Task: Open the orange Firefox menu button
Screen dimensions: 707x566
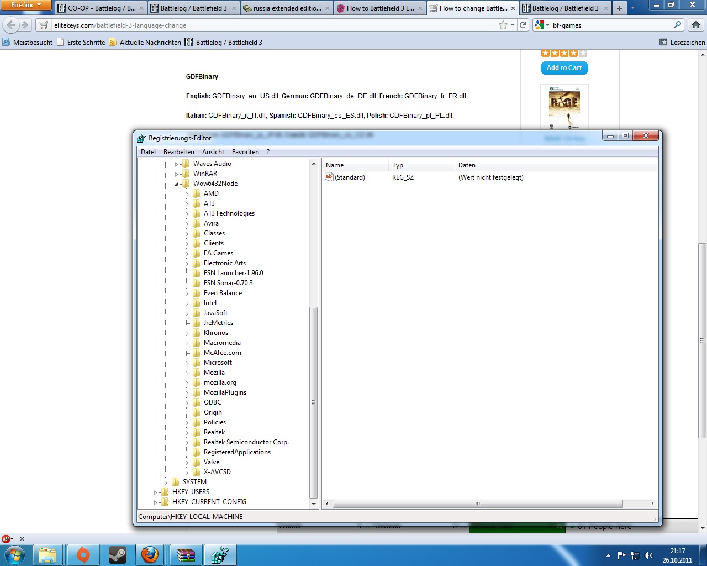Action: 25,5
